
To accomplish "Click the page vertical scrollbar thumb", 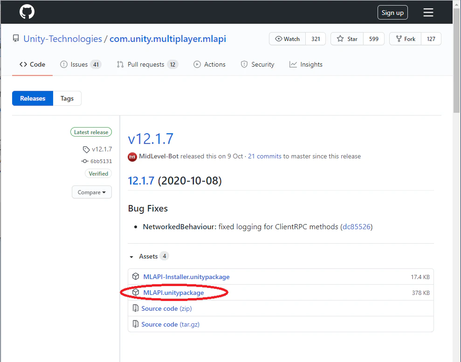I will coord(457,61).
